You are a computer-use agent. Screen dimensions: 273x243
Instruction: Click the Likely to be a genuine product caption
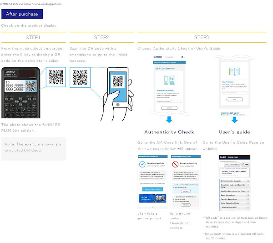pyautogui.click(x=150, y=216)
